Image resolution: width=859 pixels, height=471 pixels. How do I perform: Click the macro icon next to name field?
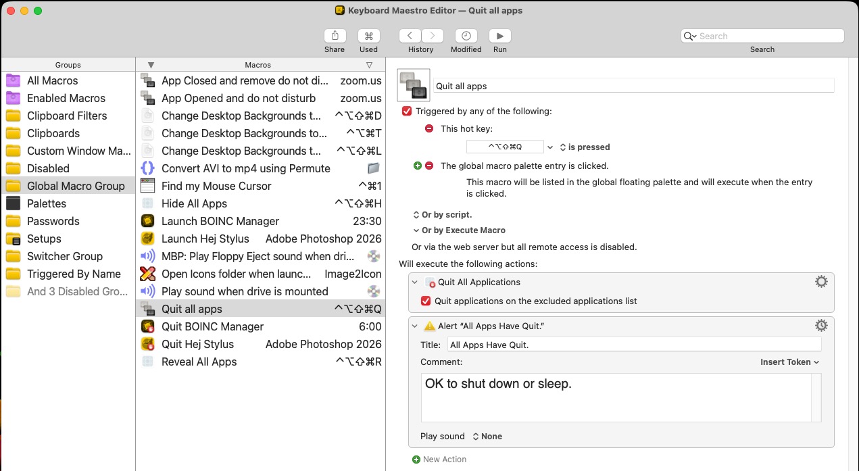coord(414,86)
